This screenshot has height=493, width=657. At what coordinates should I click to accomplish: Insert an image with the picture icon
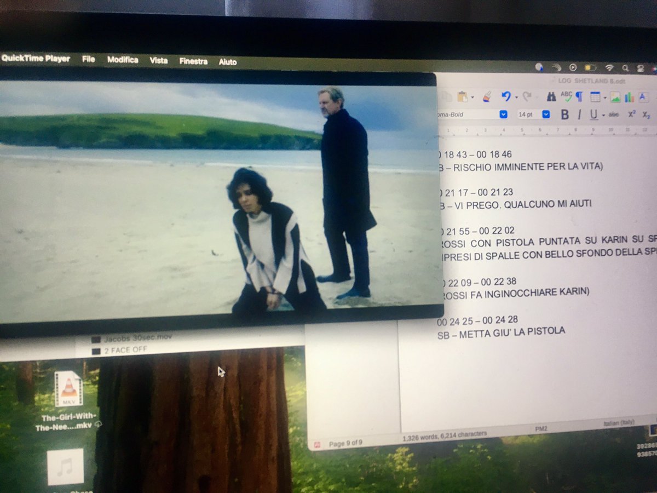[x=615, y=98]
